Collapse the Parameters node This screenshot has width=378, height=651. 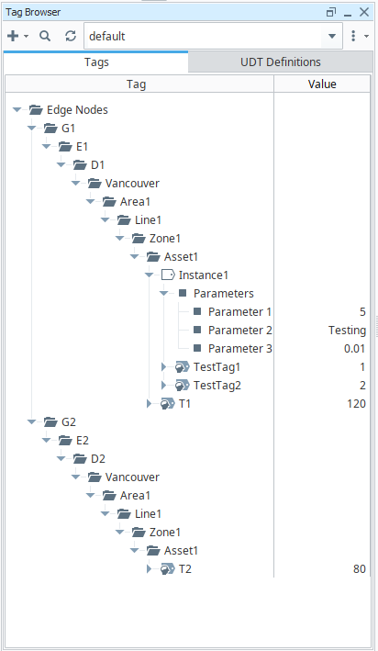click(x=163, y=293)
